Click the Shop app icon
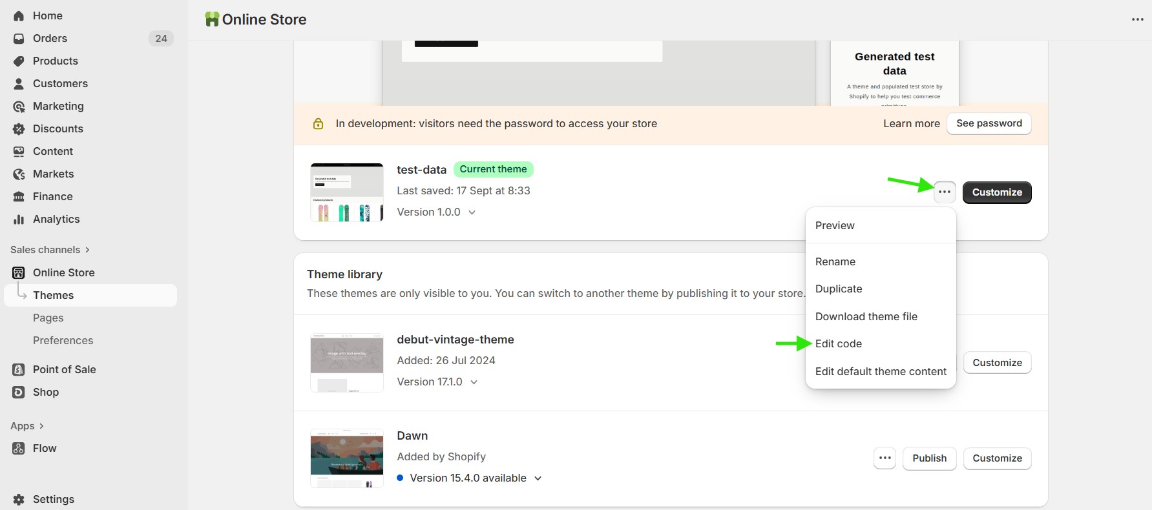 (x=19, y=392)
